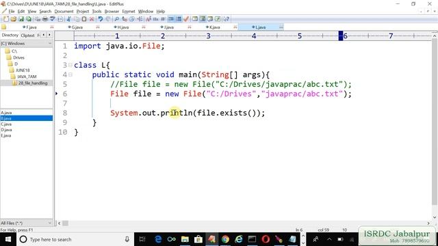The width and height of the screenshot is (438, 246).
Task: Click the Save All toolbar icon
Action: pyautogui.click(x=29, y=19)
